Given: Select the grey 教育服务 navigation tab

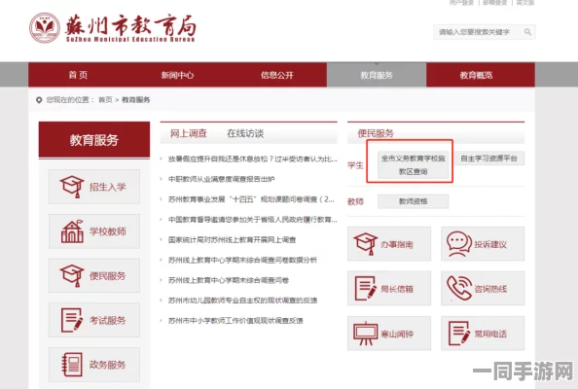Looking at the screenshot, I should tap(377, 75).
